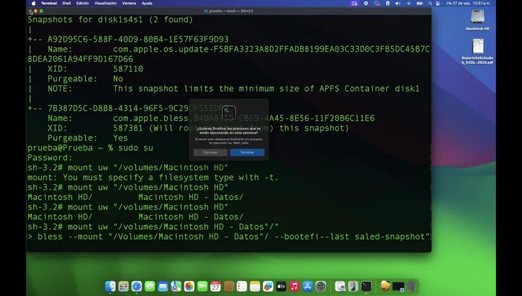This screenshot has height=296, width=522.
Task: Open Music app in the Dock
Action: click(x=294, y=286)
